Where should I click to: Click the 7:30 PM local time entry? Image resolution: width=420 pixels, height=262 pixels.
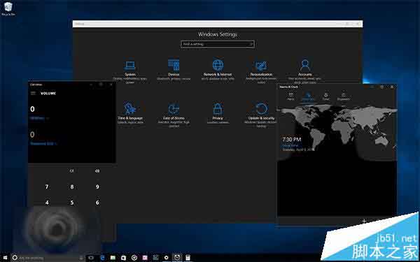[x=298, y=145]
